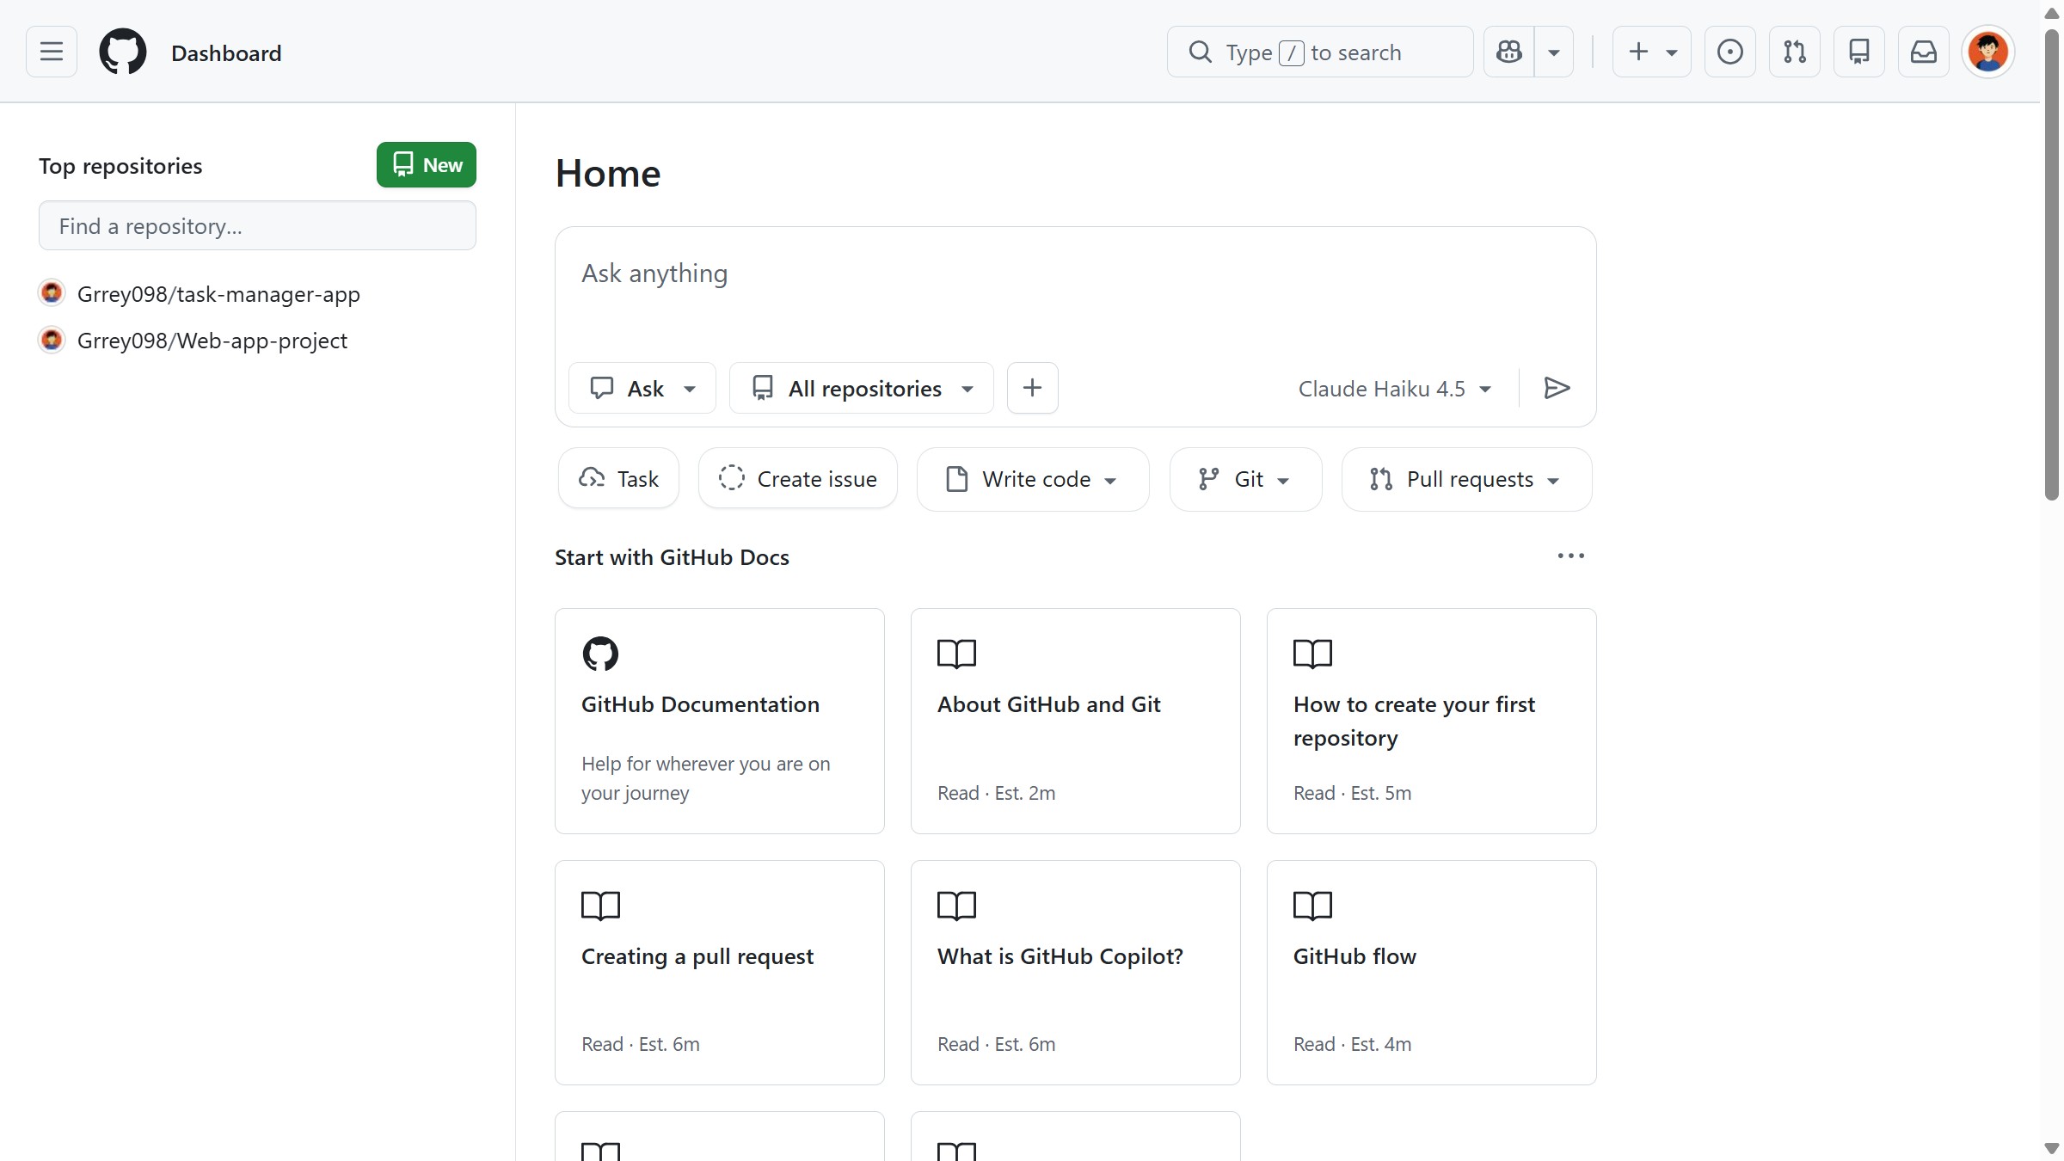Click the Home heading
This screenshot has height=1161, width=2064.
coord(608,173)
